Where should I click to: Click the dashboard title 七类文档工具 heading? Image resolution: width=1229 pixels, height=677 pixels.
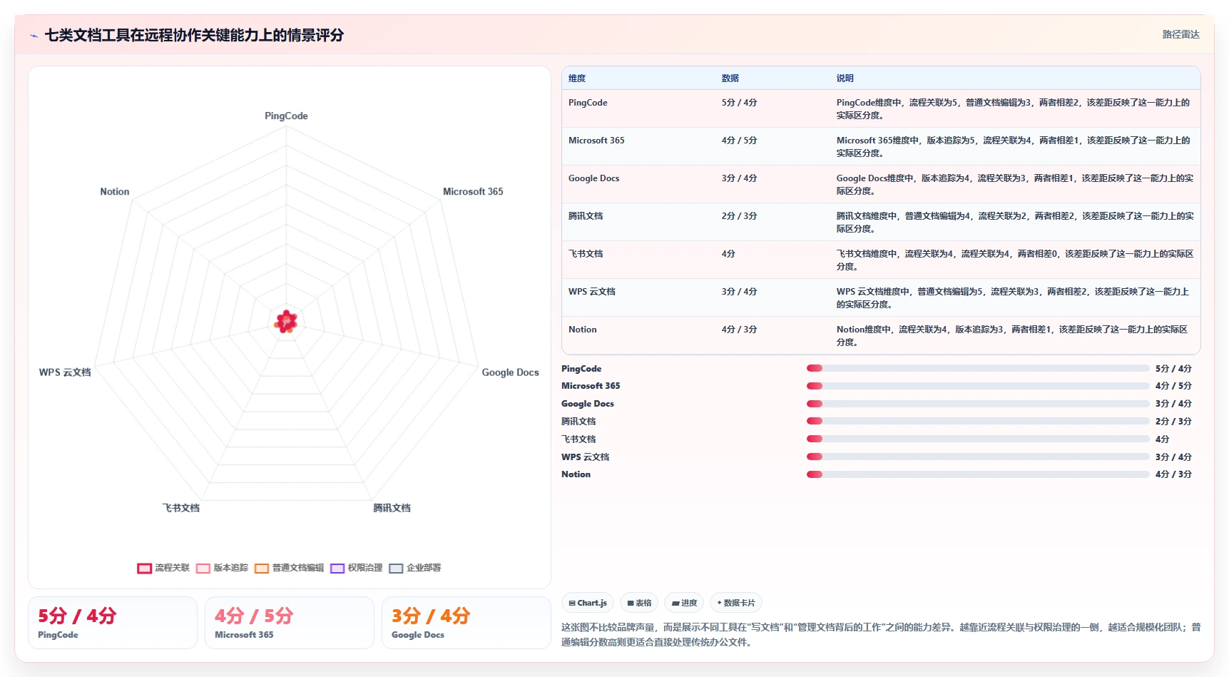pyautogui.click(x=194, y=35)
